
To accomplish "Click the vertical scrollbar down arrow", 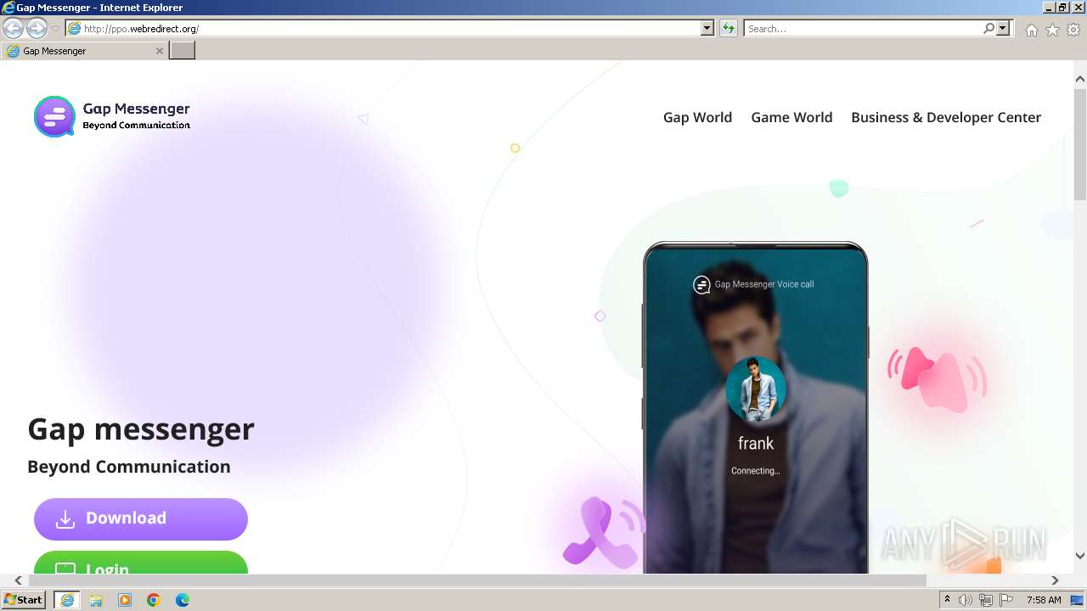I will pos(1079,556).
